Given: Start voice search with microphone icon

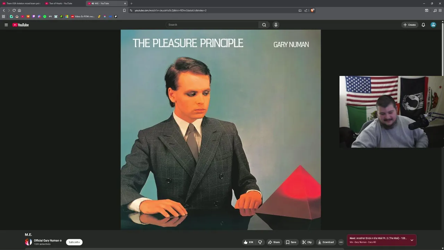Looking at the screenshot, I should (276, 25).
